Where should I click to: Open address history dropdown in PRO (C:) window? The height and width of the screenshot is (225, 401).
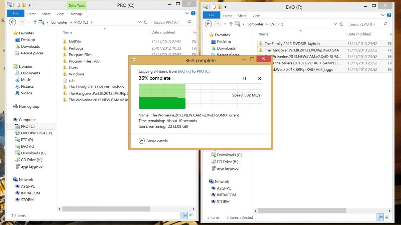pos(140,22)
